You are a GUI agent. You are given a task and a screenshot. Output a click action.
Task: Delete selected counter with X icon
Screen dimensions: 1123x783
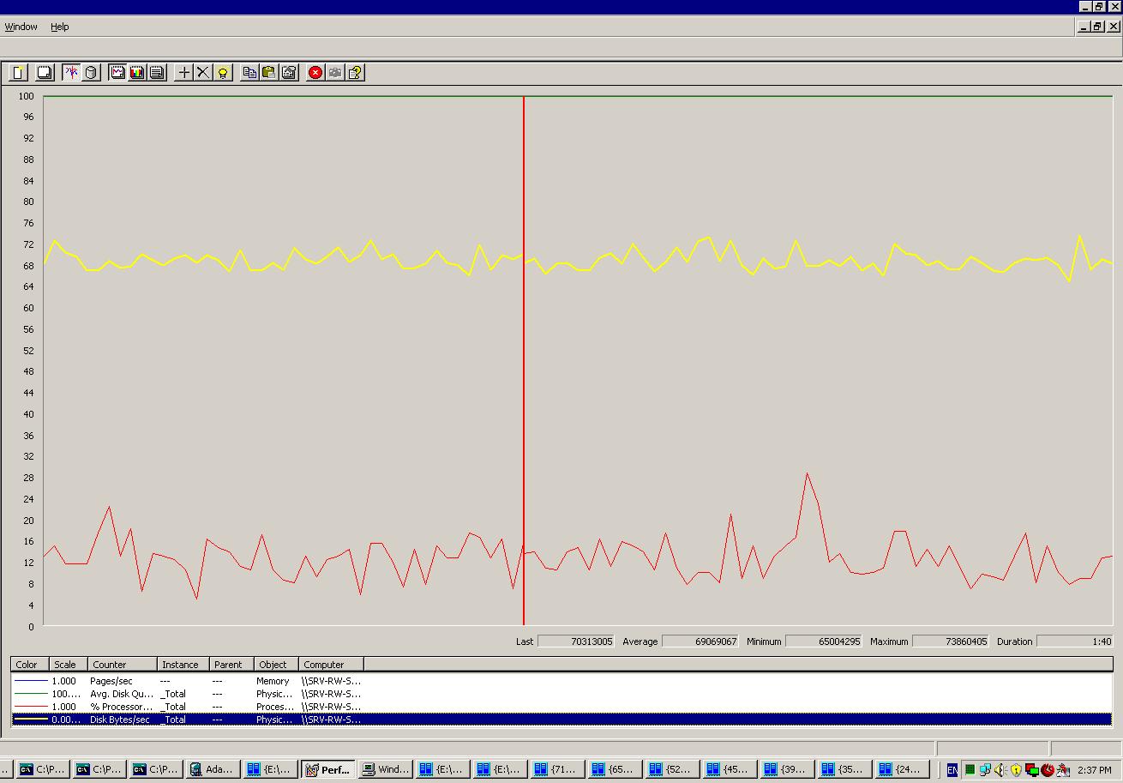(203, 73)
